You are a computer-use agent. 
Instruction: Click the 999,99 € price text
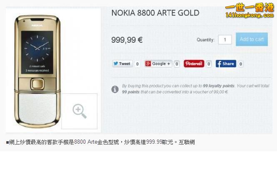(x=127, y=40)
